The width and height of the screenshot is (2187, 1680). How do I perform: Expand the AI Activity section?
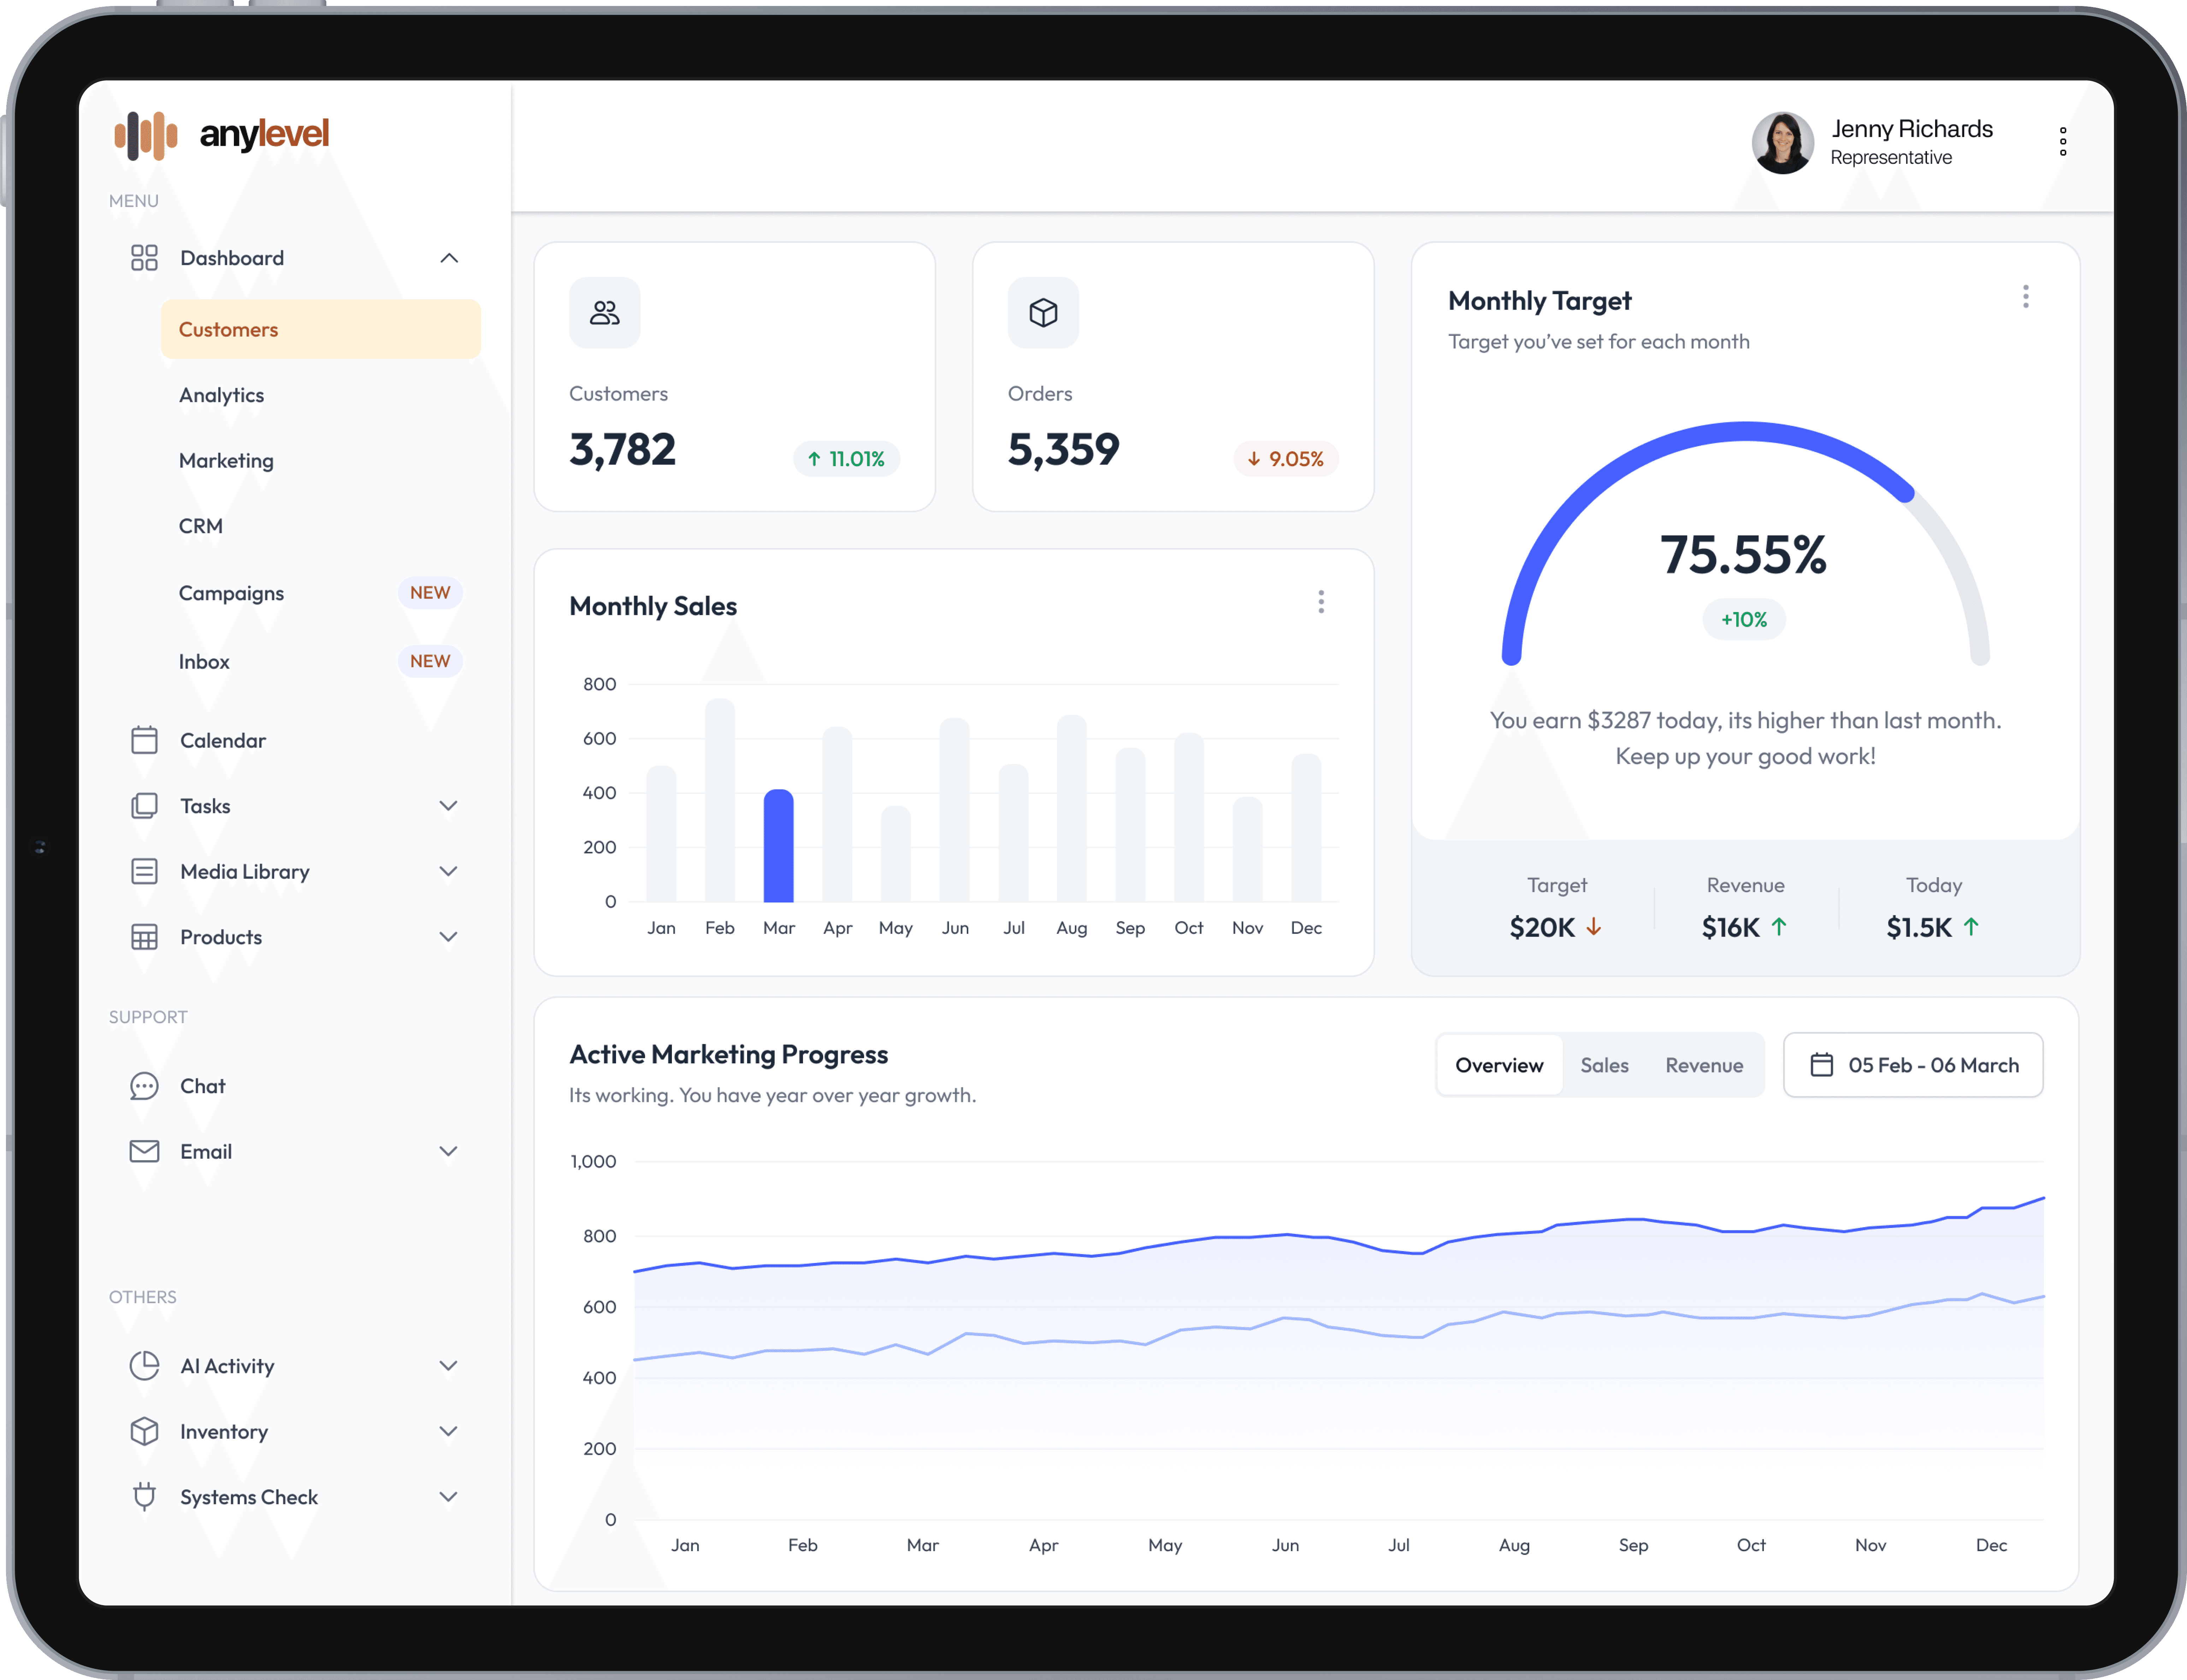coord(448,1366)
